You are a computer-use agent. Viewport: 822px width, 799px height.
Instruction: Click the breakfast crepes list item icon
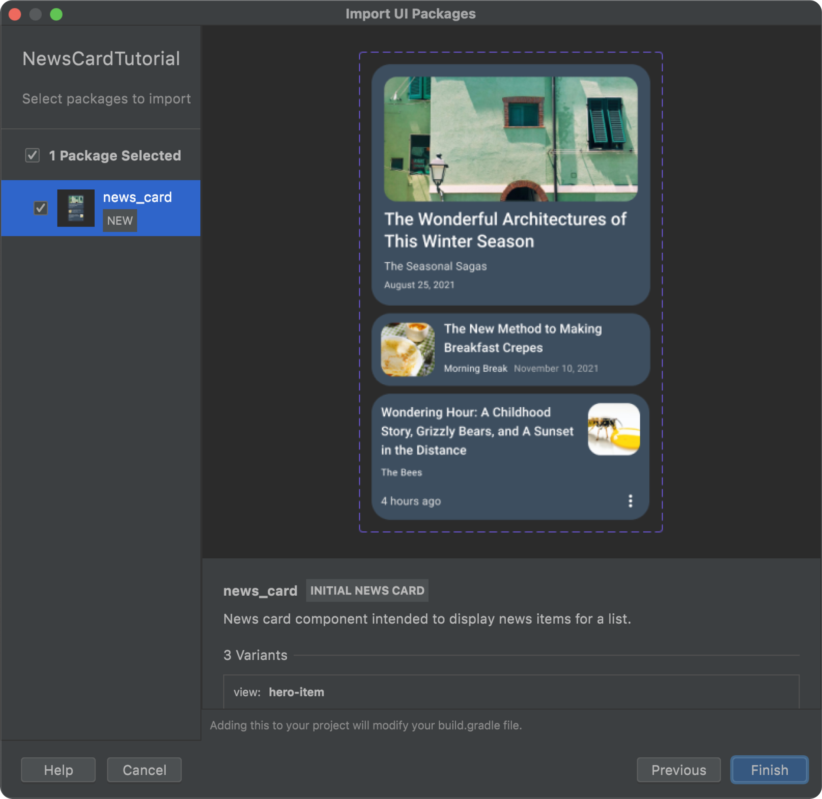tap(407, 349)
